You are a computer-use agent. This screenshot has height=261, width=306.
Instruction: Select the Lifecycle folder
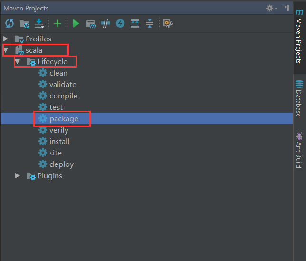coord(52,62)
